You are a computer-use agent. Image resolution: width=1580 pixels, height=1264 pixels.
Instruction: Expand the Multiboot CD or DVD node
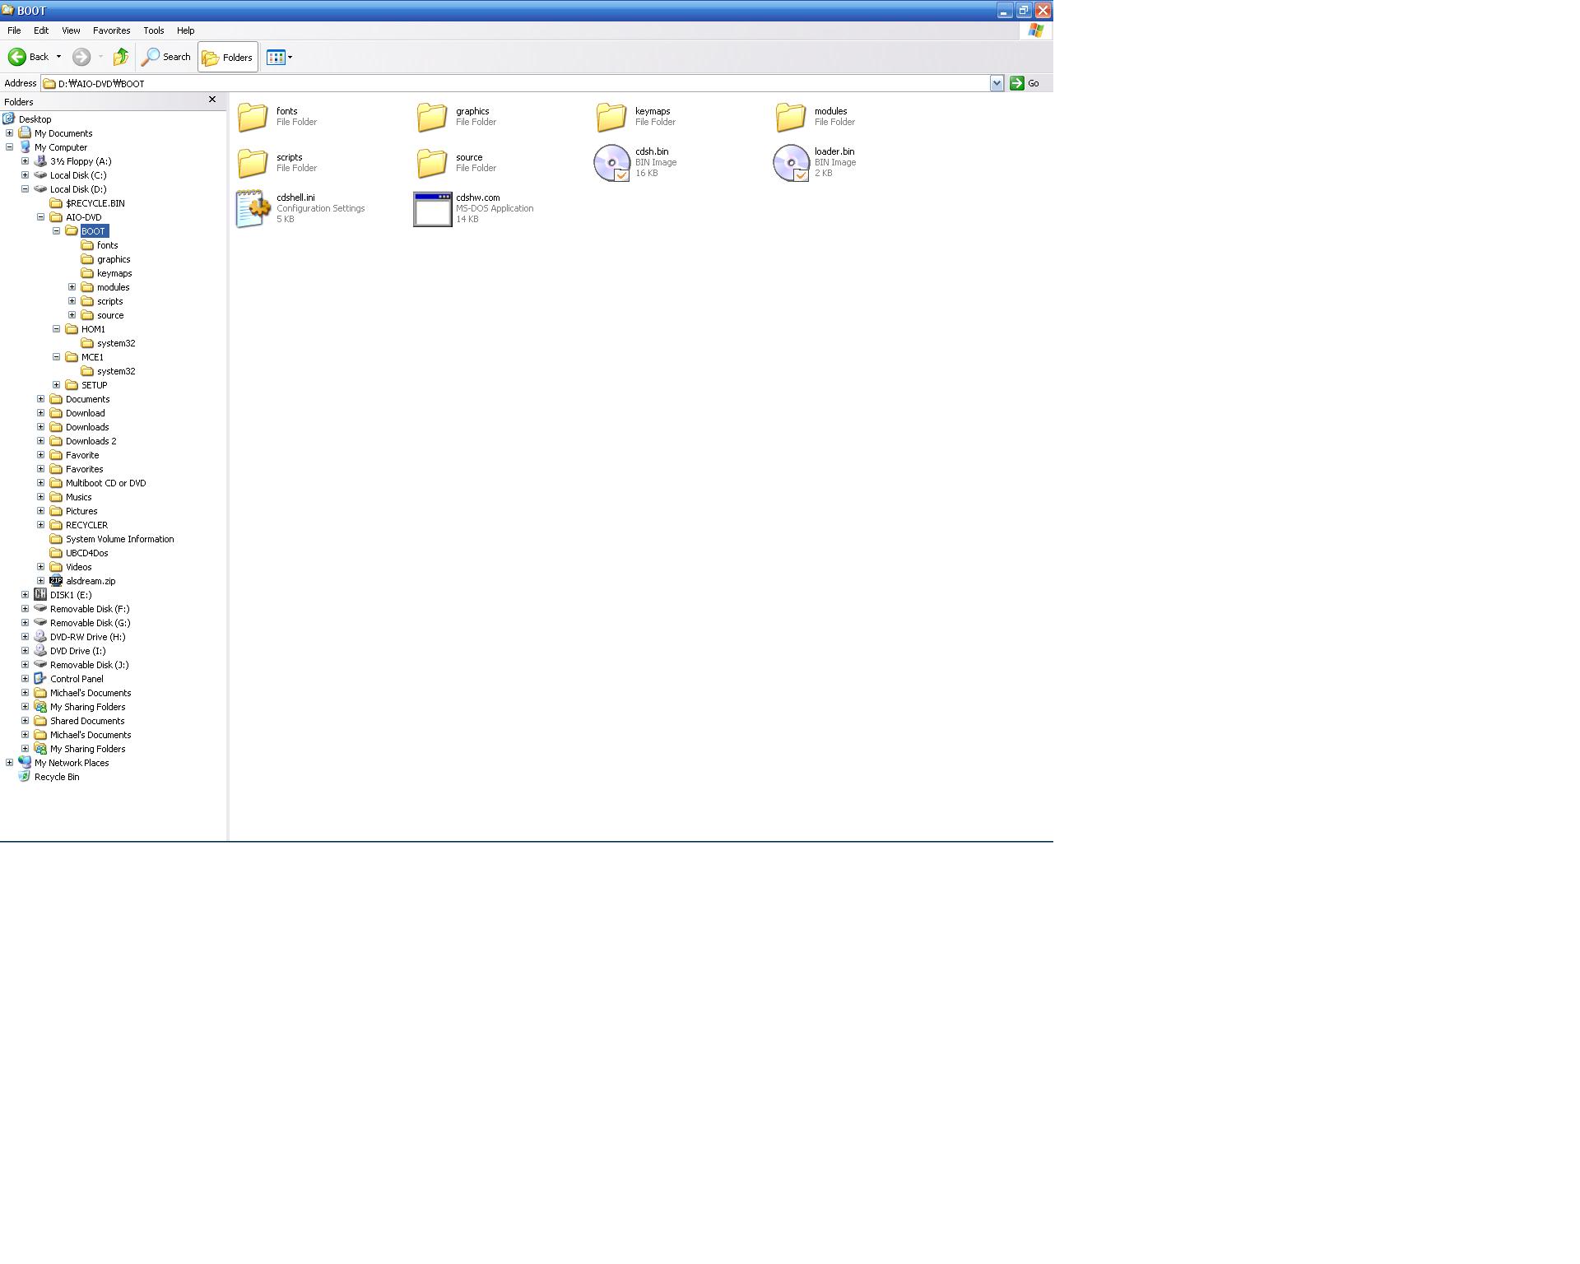(41, 483)
